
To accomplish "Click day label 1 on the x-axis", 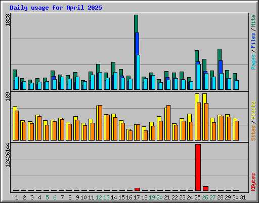I will 17,197.
